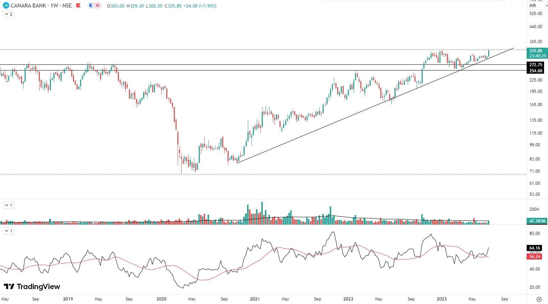Viewport: 548px width, 304px height.
Task: Expand the RSI pane legend
Action: click(9, 231)
